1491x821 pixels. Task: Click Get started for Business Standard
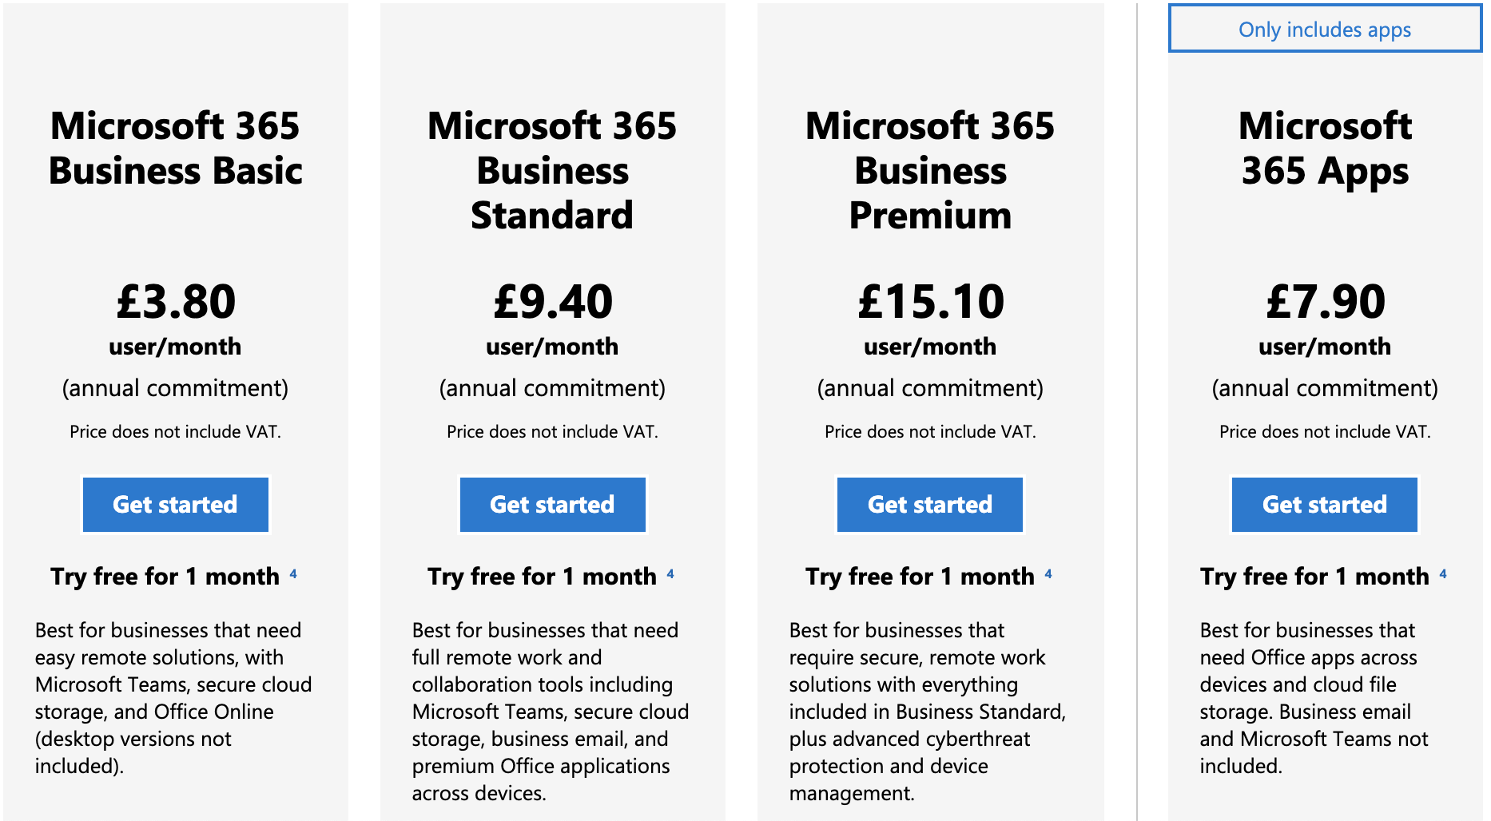[x=552, y=505]
